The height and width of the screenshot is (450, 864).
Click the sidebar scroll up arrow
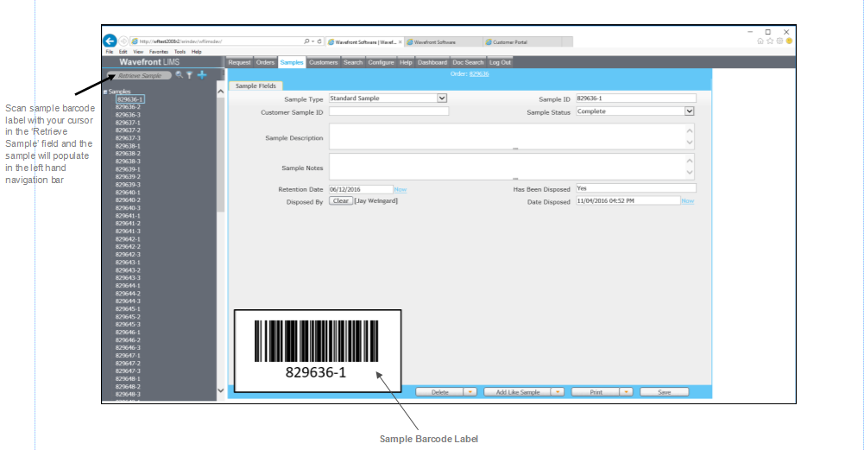click(221, 92)
